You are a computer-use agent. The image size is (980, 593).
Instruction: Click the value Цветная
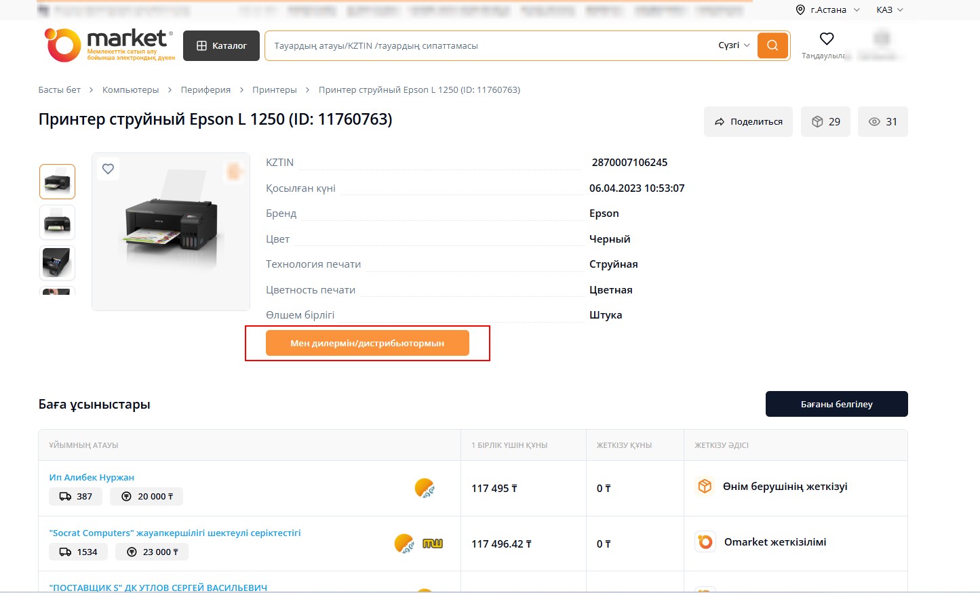click(x=611, y=290)
